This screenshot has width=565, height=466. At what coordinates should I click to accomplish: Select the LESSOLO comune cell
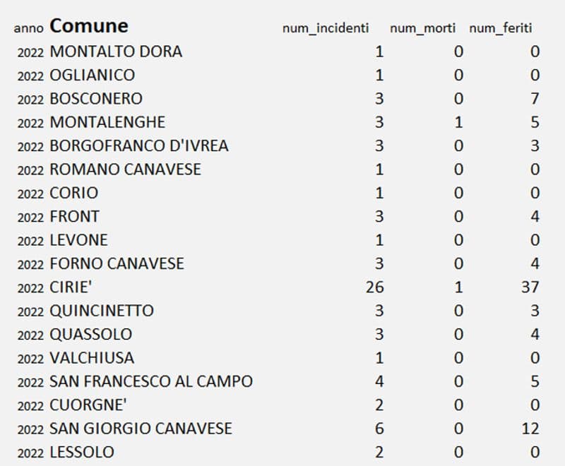tap(82, 452)
